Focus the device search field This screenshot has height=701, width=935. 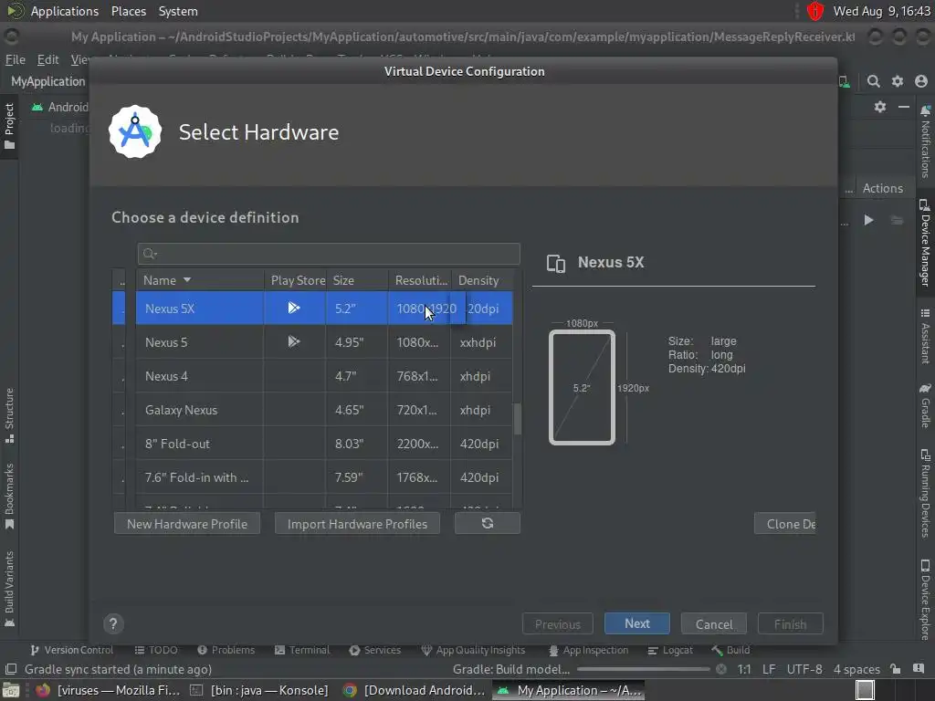(329, 254)
